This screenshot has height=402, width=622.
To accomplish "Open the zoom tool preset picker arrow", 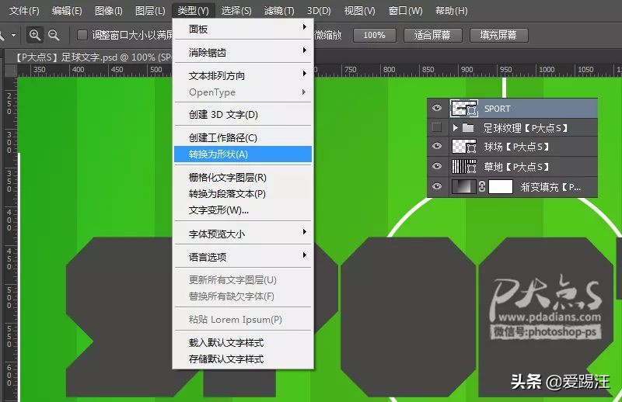I will point(13,35).
